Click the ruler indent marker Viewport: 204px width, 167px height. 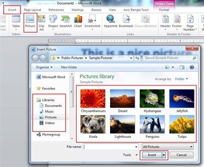[x=74, y=41]
